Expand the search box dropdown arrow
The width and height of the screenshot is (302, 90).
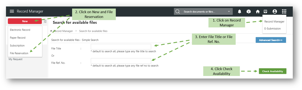coord(229,11)
